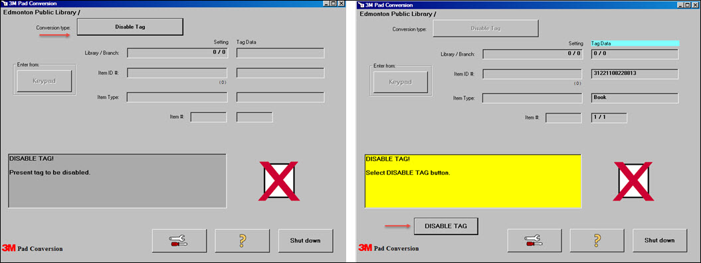Click Library / Branch tag data field, left window

point(280,53)
